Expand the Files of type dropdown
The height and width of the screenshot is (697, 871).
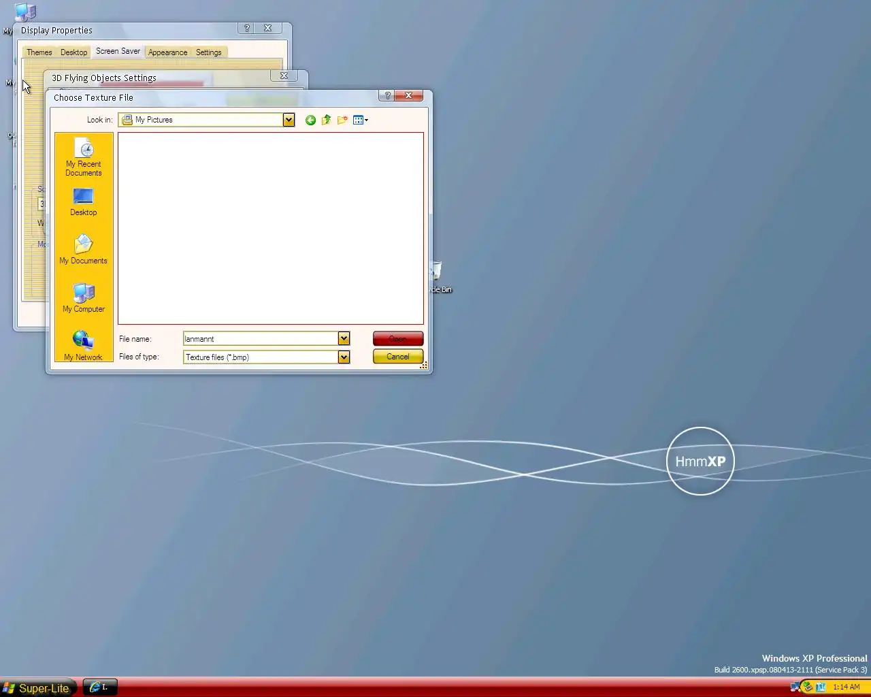coord(344,357)
